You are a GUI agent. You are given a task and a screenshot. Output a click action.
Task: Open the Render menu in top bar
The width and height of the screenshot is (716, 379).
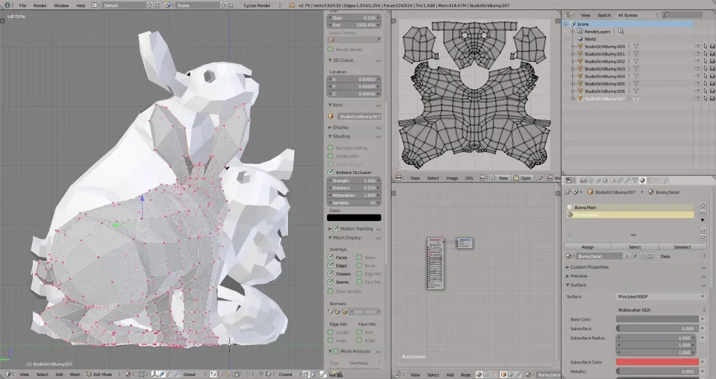pyautogui.click(x=40, y=5)
